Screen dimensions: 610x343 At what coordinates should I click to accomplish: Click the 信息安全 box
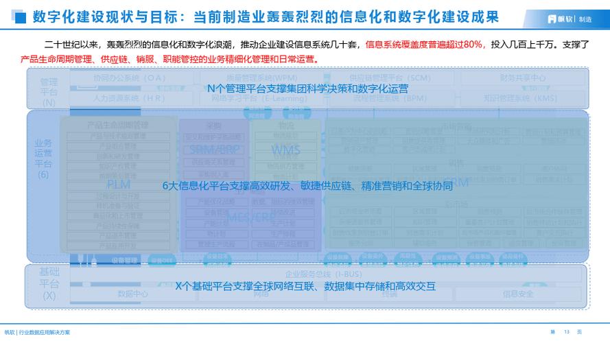517,294
